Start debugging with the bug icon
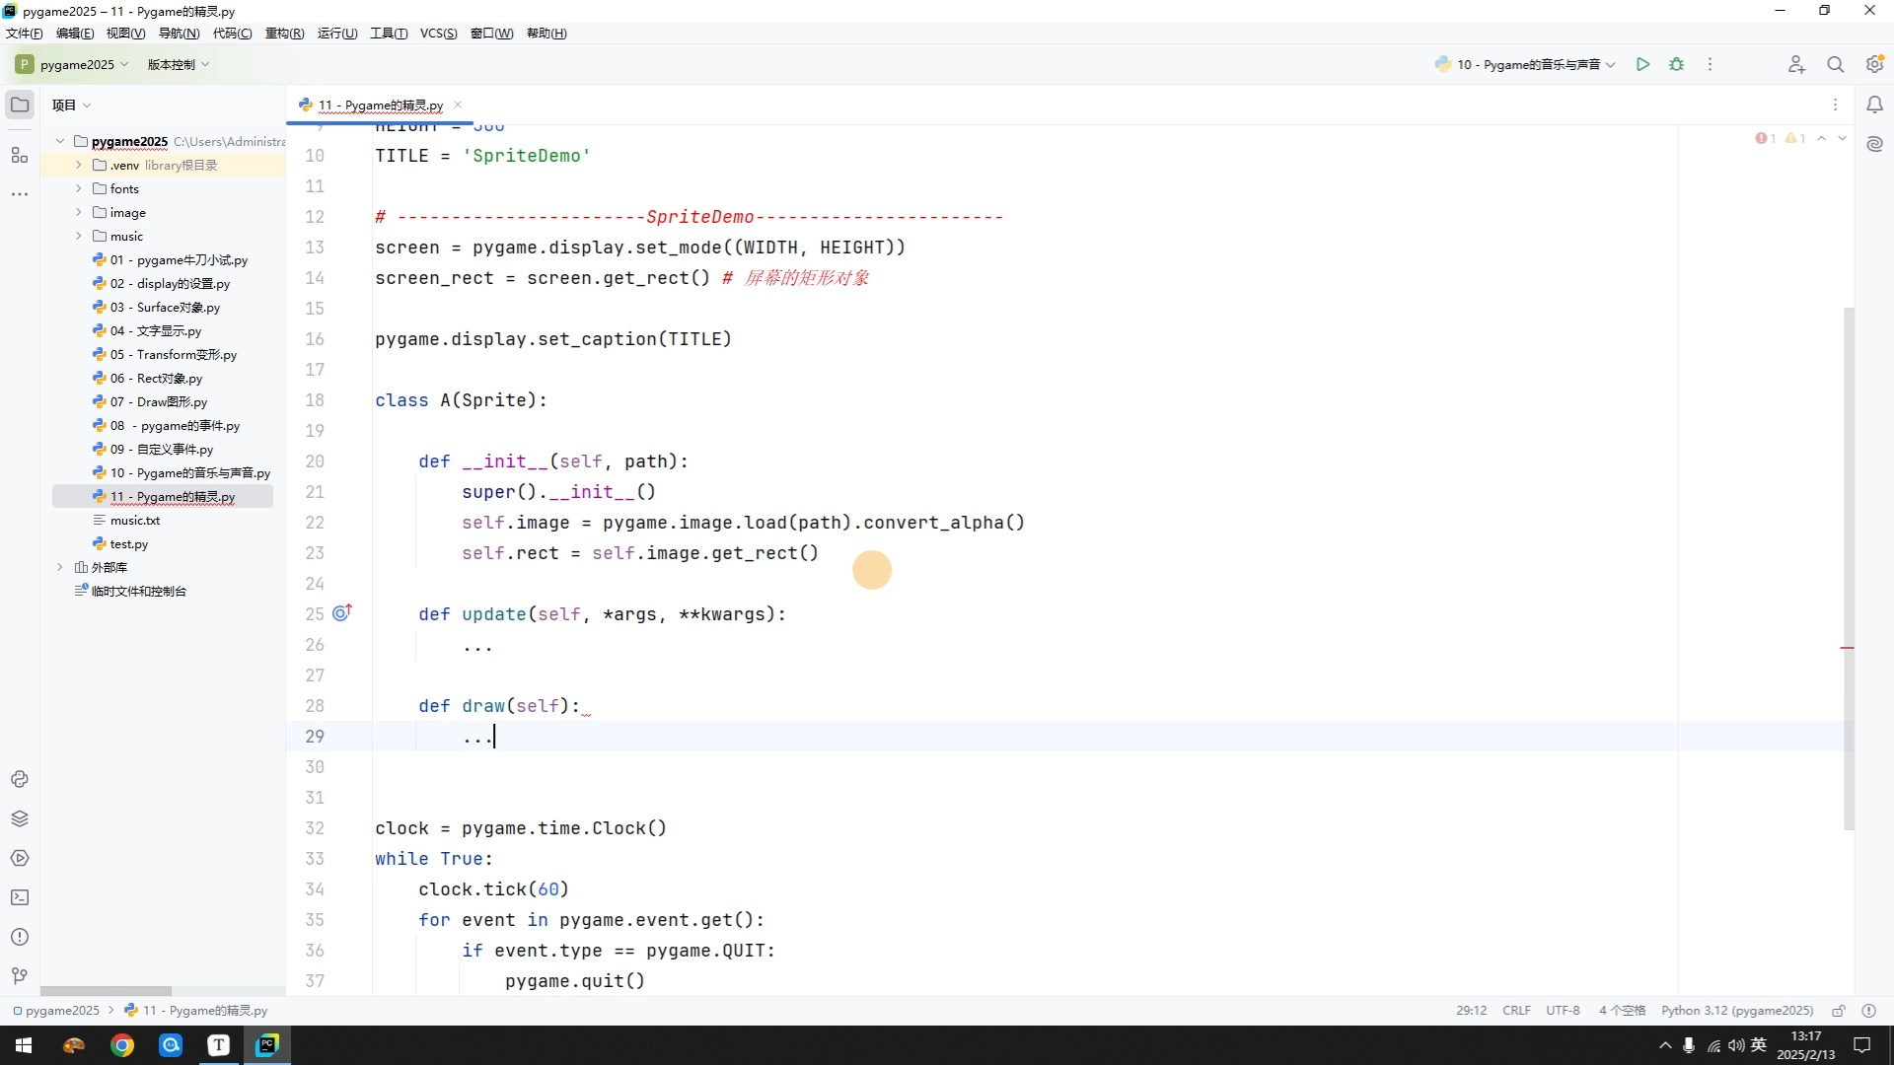 click(1676, 64)
